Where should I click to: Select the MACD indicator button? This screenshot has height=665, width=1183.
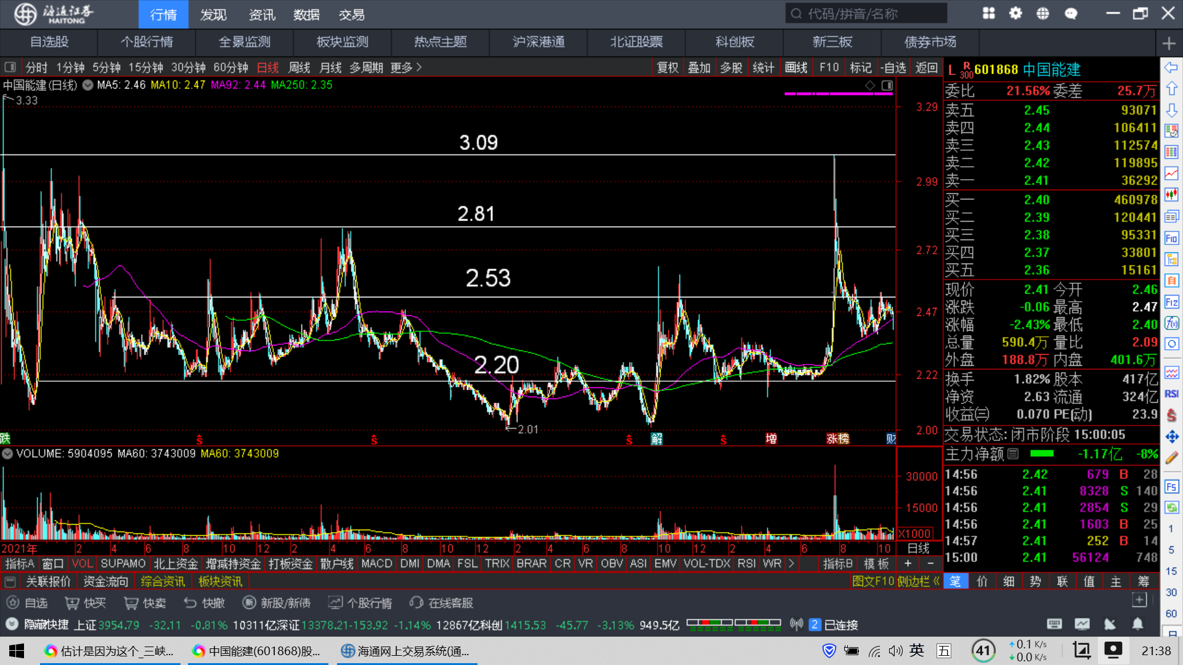376,563
